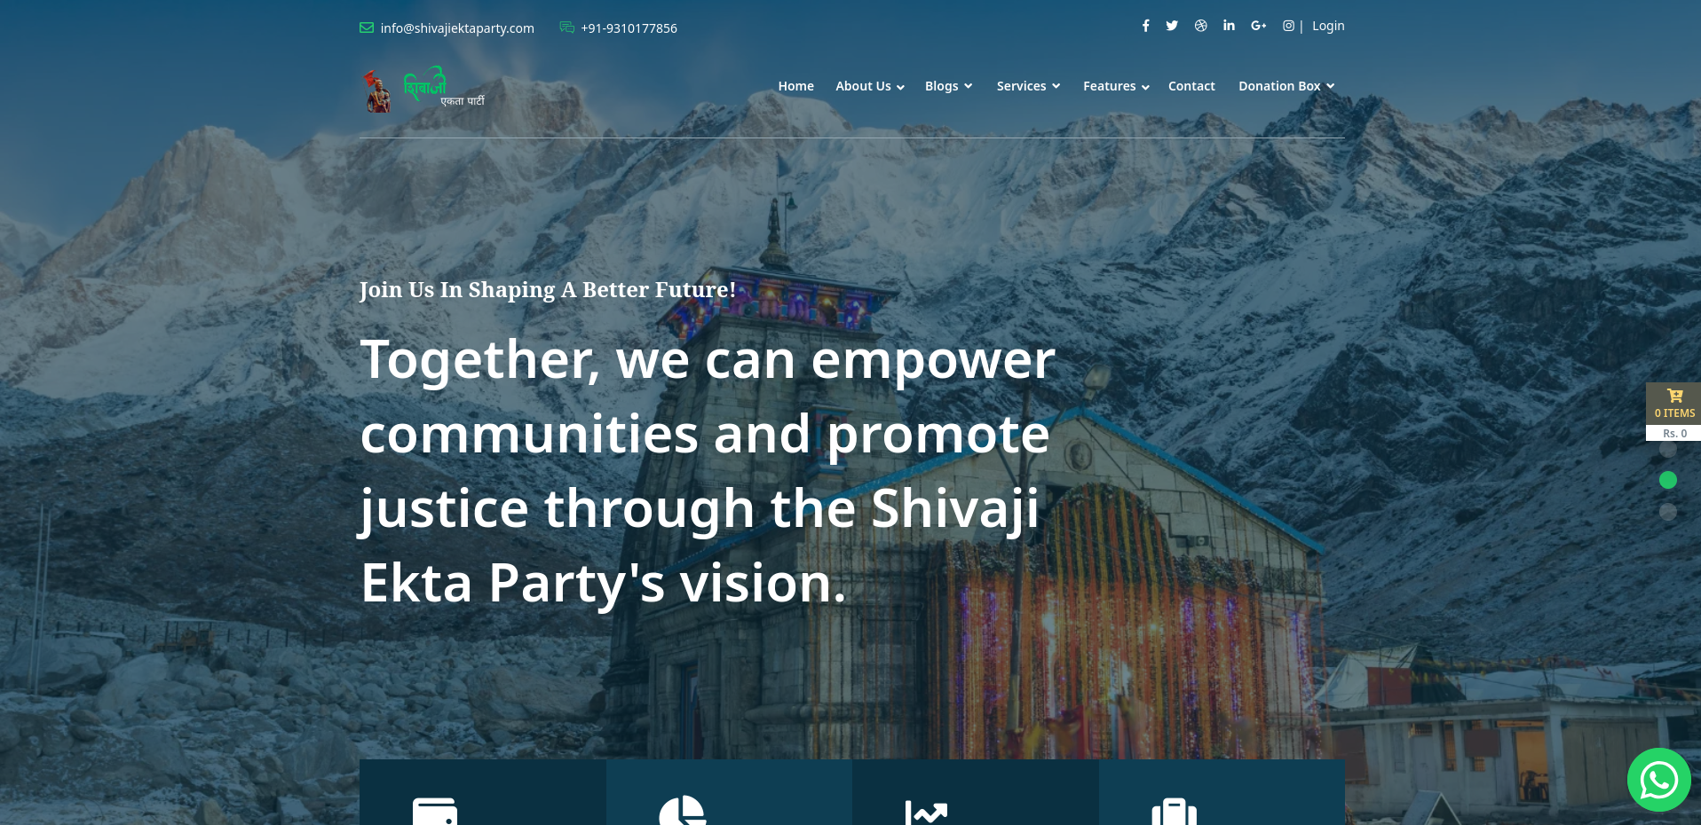This screenshot has height=825, width=1701.
Task: Click the Shivaji Ekta Party logo
Action: click(x=423, y=90)
